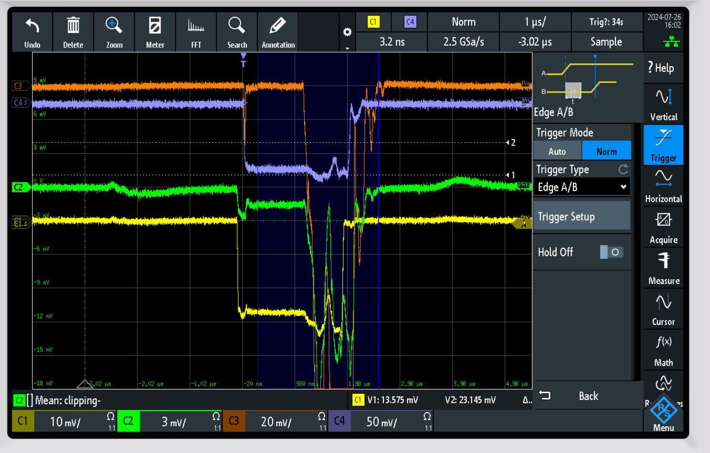Screen dimensions: 710x453
Task: Set Trigger Mode to Norm
Action: pos(606,151)
